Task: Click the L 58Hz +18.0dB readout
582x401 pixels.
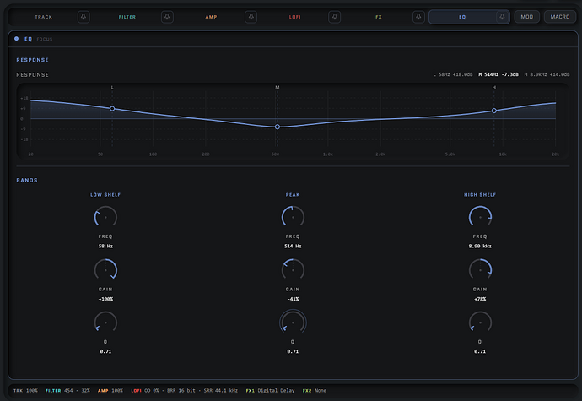Action: tap(453, 74)
